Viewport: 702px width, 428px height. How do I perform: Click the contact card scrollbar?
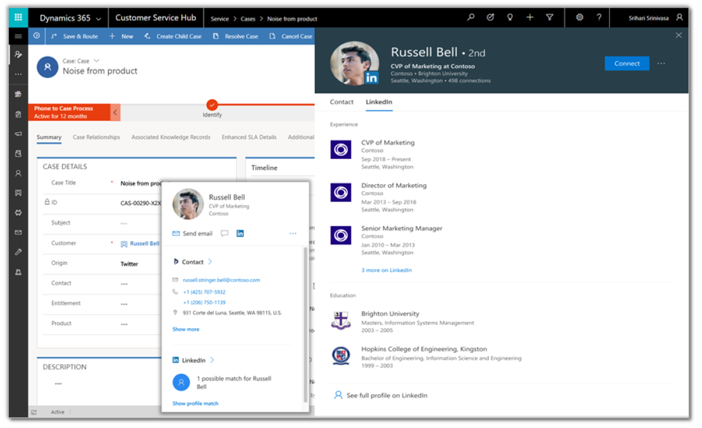(305, 325)
